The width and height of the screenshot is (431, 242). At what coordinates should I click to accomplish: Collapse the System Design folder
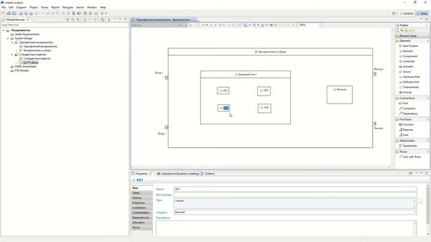pos(7,38)
